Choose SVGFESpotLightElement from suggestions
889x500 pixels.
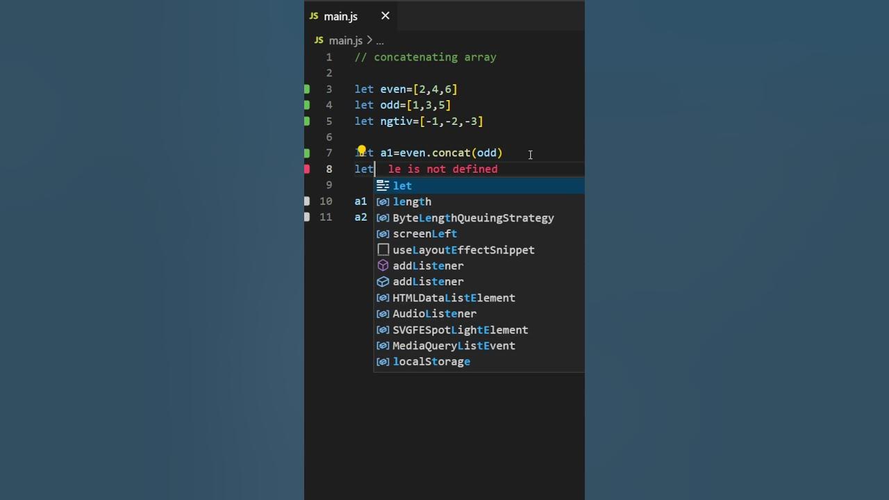(479, 329)
